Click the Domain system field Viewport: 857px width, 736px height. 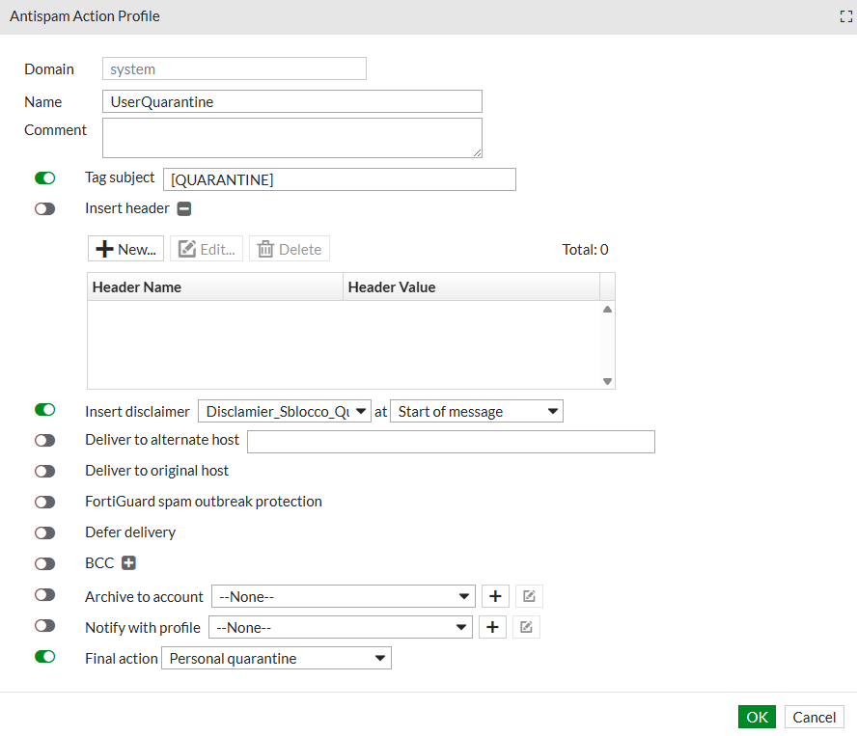235,68
